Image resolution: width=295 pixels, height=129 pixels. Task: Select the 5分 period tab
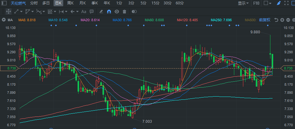point(143,3)
